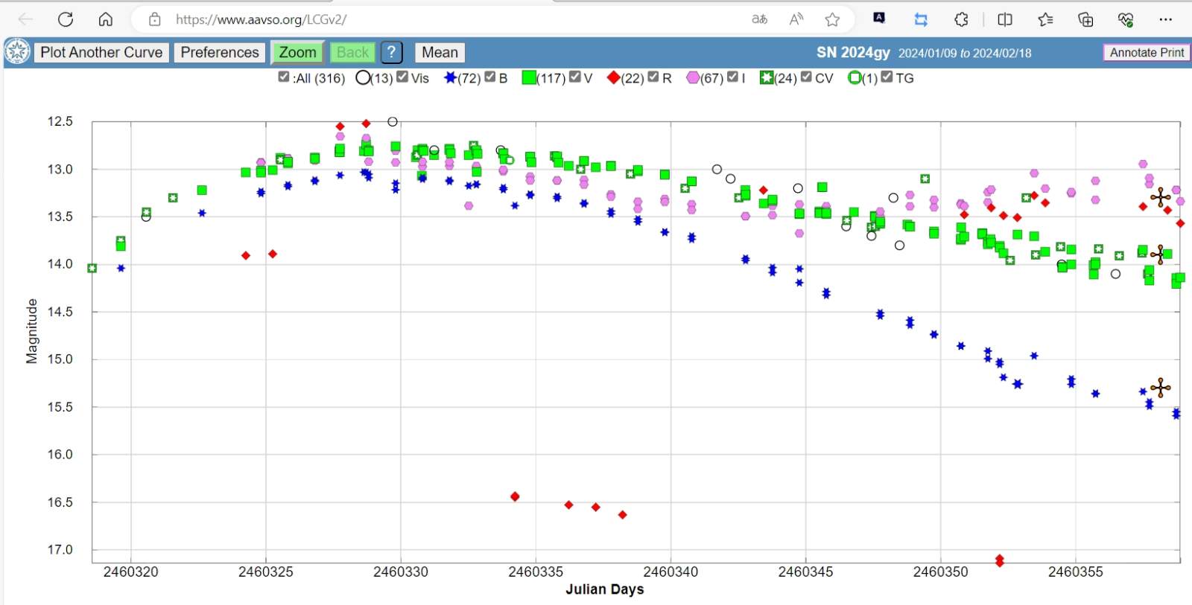Disable the B band checkbox
1192x605 pixels.
490,77
